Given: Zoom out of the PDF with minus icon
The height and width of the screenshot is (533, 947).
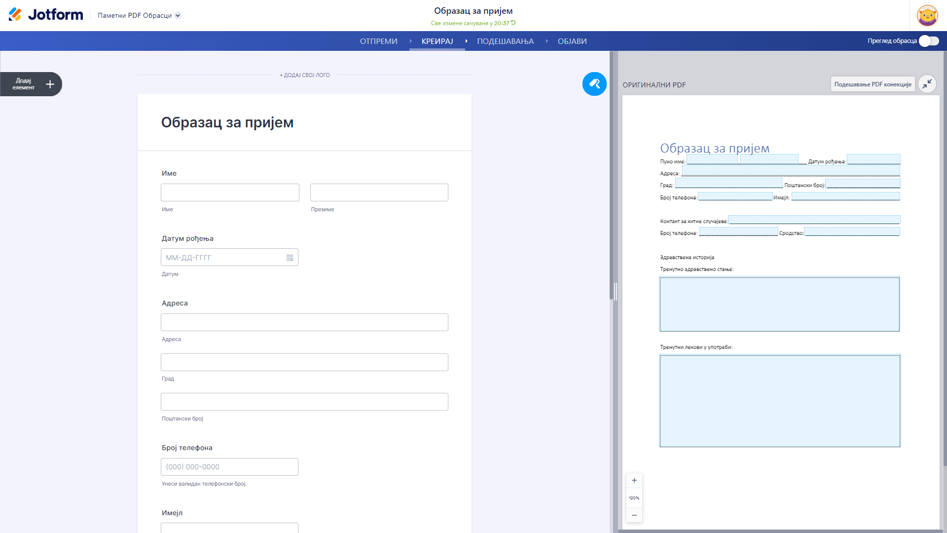Looking at the screenshot, I should click(x=634, y=515).
